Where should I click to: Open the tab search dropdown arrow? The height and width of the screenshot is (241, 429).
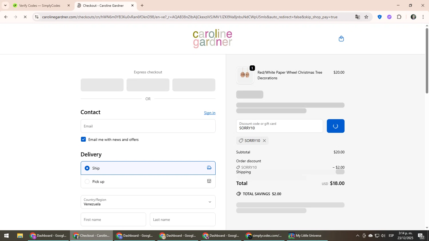pos(5,5)
